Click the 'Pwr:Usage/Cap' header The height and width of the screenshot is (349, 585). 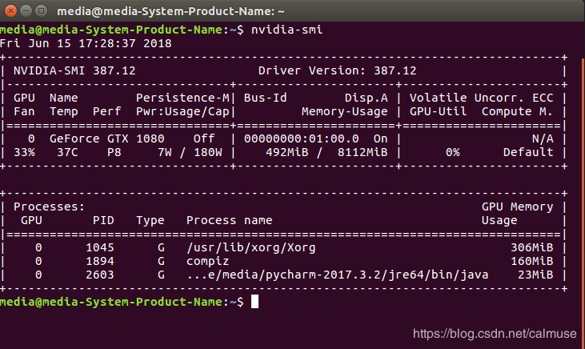(x=182, y=111)
